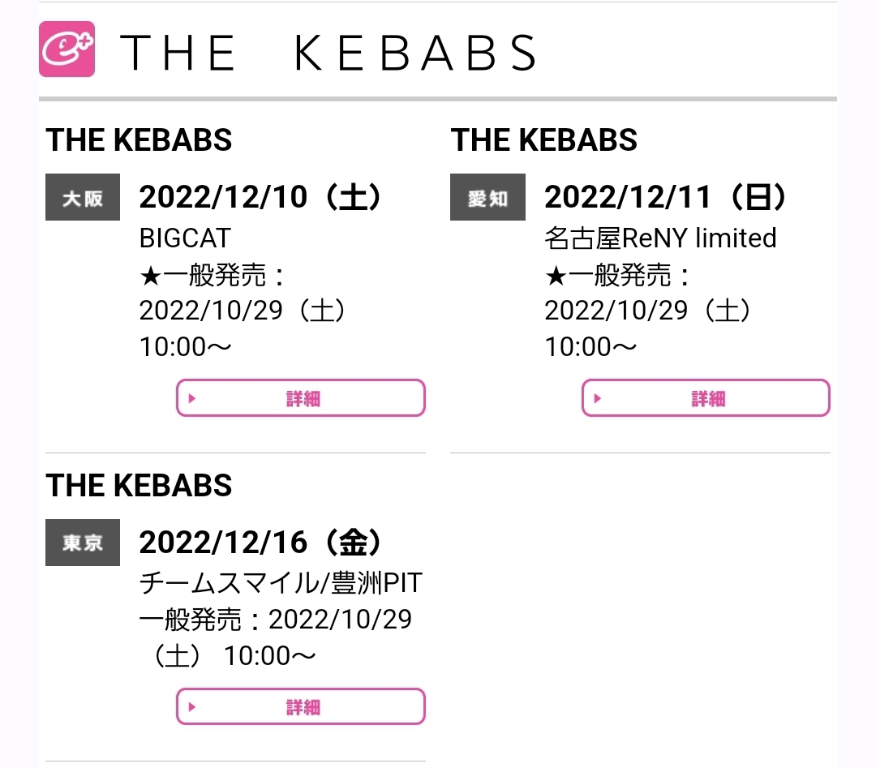Select the 大阪 region badge
876x768 pixels.
click(x=83, y=197)
